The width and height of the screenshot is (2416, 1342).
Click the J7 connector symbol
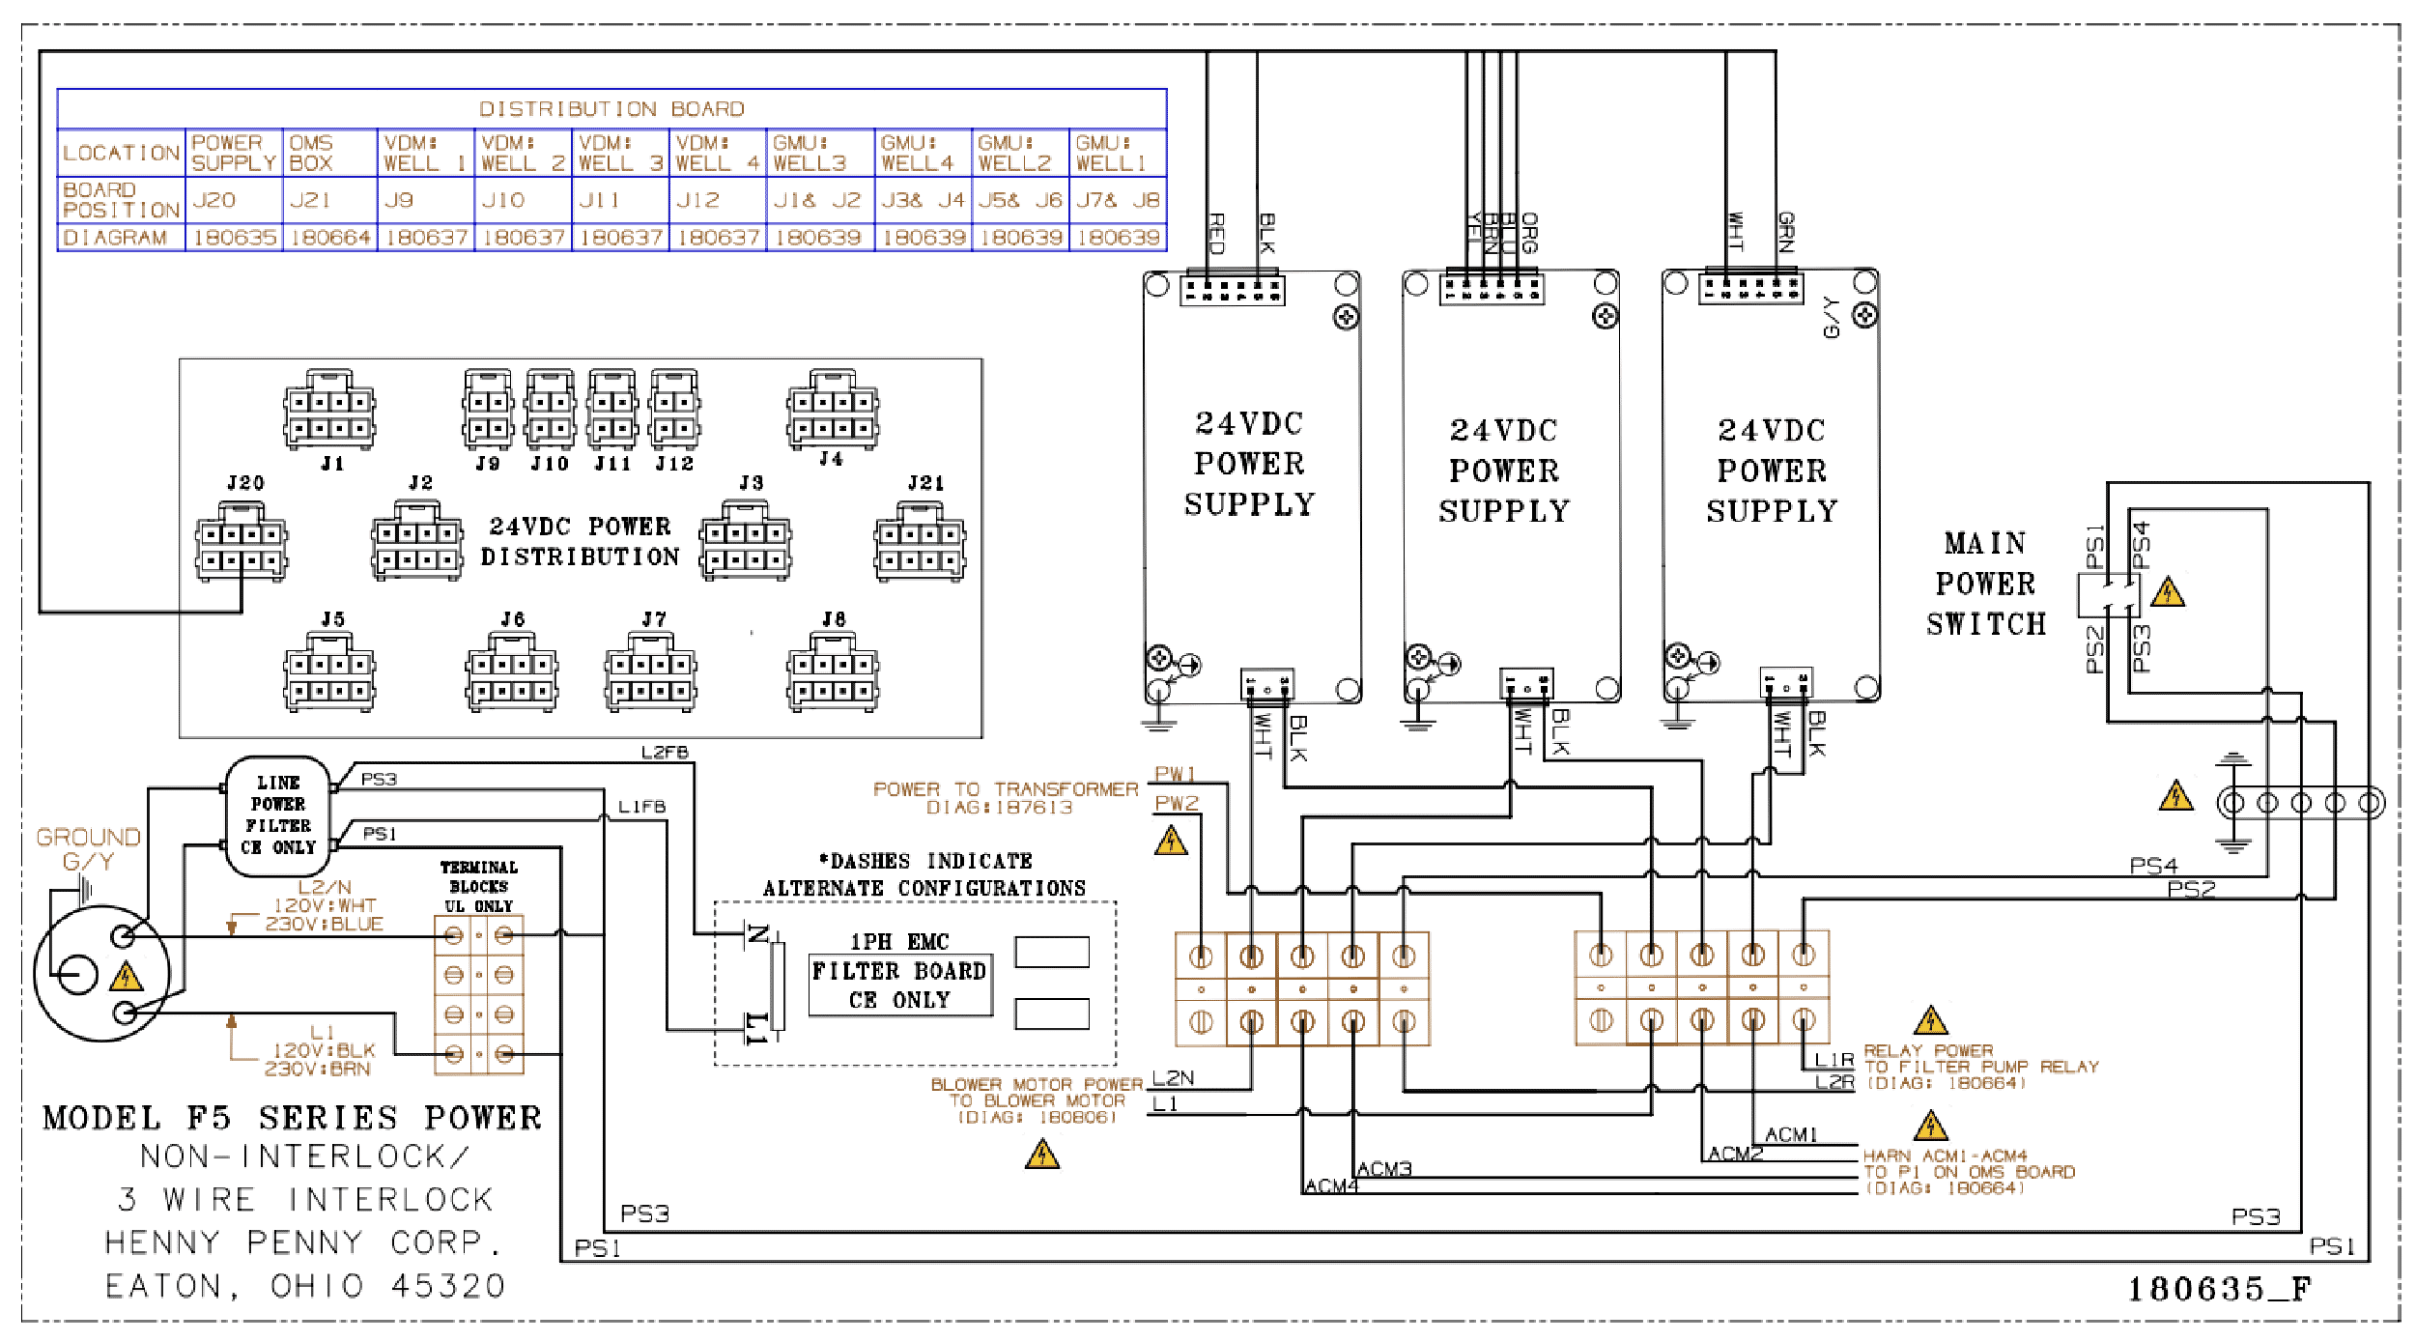(x=652, y=671)
